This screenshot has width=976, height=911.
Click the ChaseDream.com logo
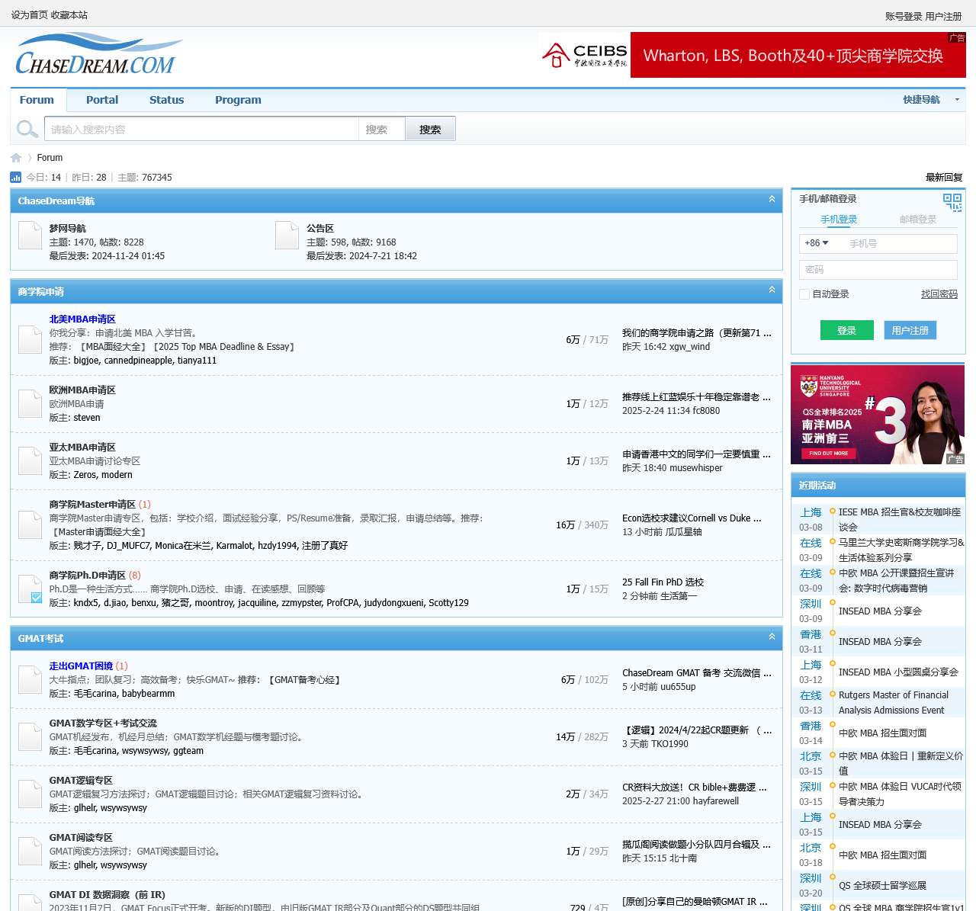pos(99,54)
